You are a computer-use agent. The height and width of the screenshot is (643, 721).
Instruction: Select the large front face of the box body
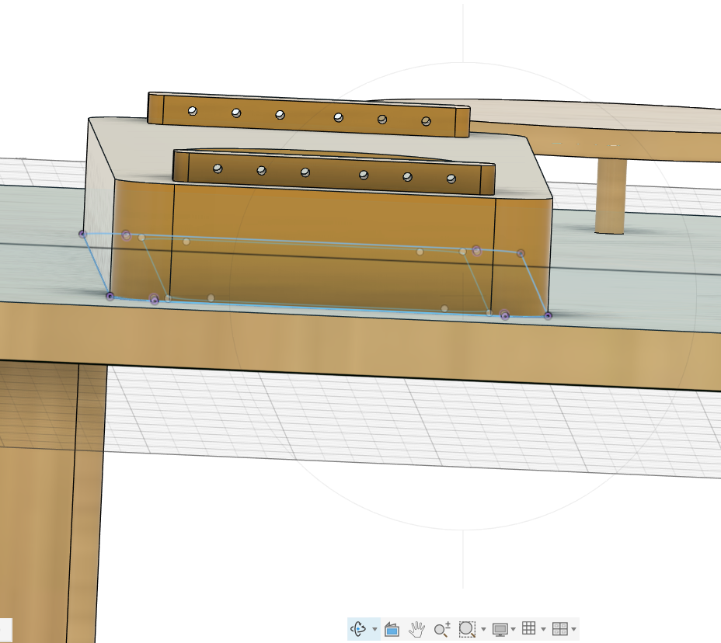[332, 249]
